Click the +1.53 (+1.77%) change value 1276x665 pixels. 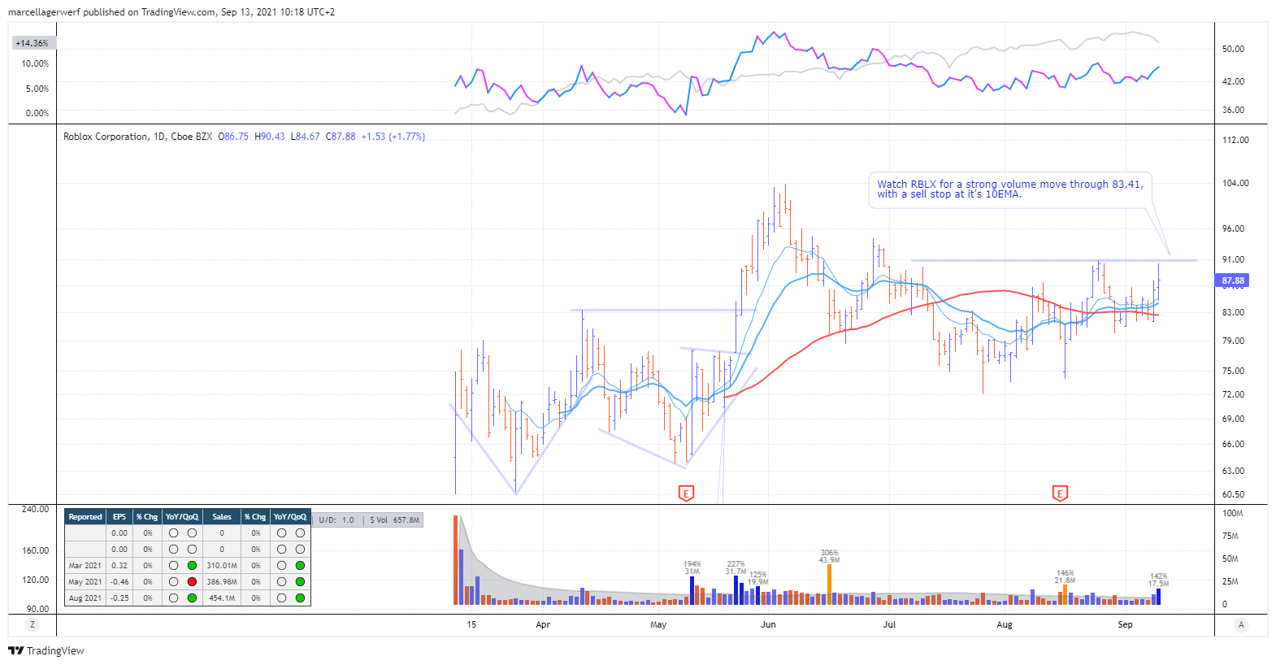click(393, 137)
